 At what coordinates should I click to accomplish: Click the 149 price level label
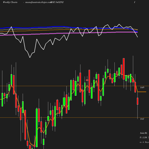tap(142, 87)
